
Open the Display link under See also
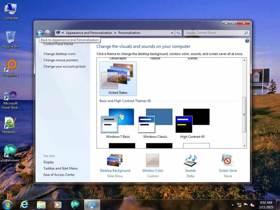49,162
